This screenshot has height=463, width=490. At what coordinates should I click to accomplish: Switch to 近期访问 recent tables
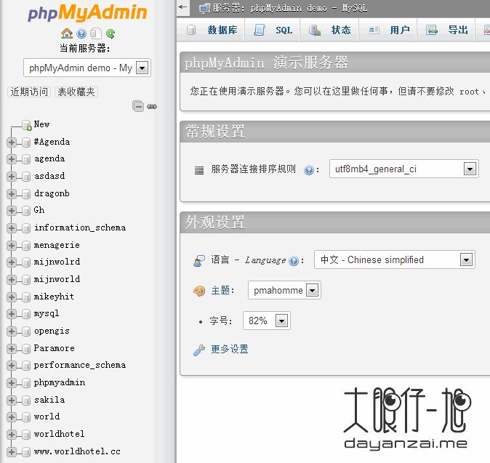coord(29,92)
